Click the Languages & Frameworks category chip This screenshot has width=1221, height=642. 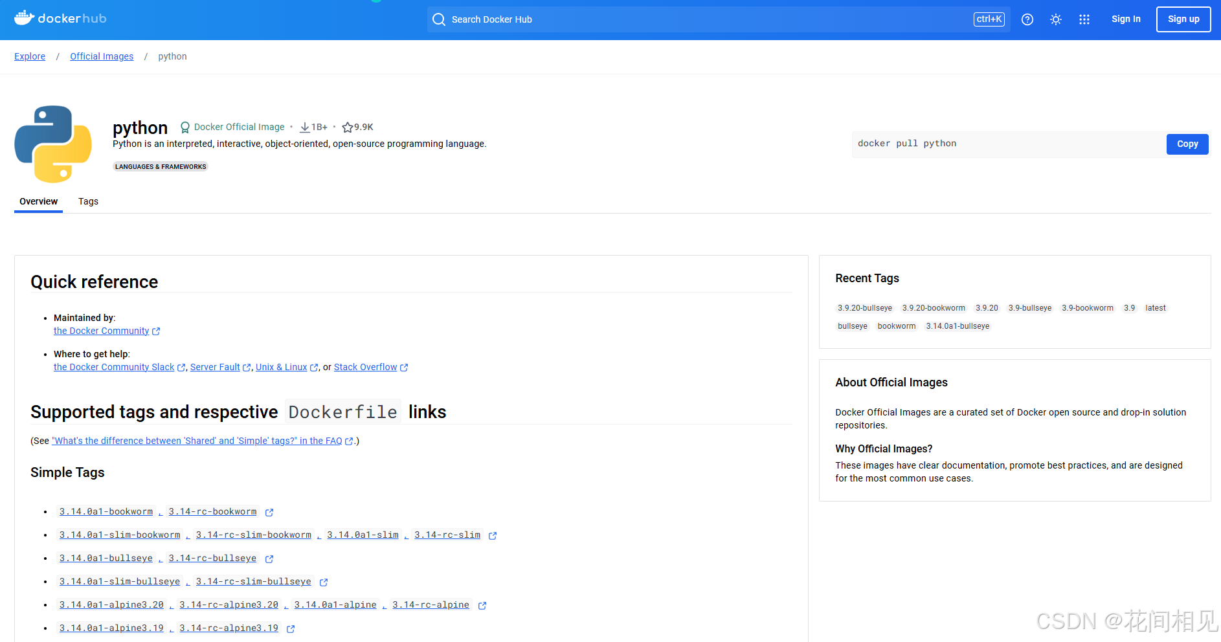161,167
